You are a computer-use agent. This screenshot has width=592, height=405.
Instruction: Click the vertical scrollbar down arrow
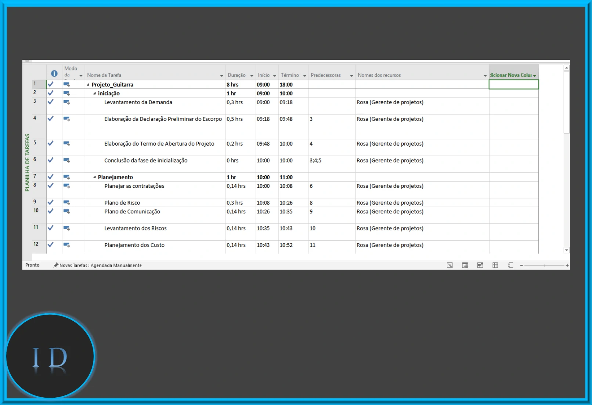tap(567, 250)
